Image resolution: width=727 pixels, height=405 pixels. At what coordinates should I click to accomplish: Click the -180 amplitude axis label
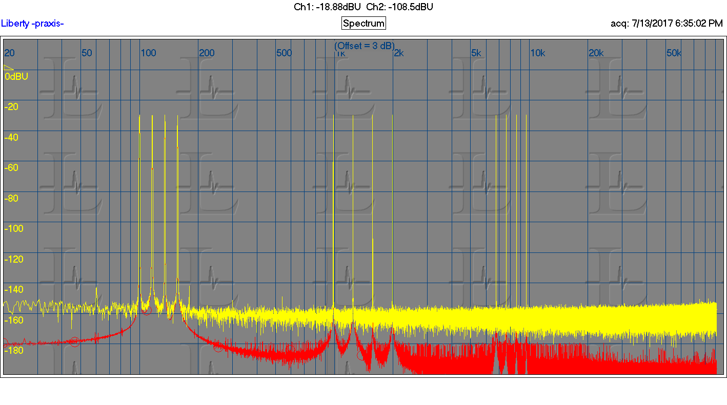[x=14, y=350]
